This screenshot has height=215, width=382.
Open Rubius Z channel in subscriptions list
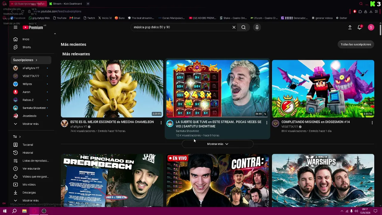tap(31, 100)
